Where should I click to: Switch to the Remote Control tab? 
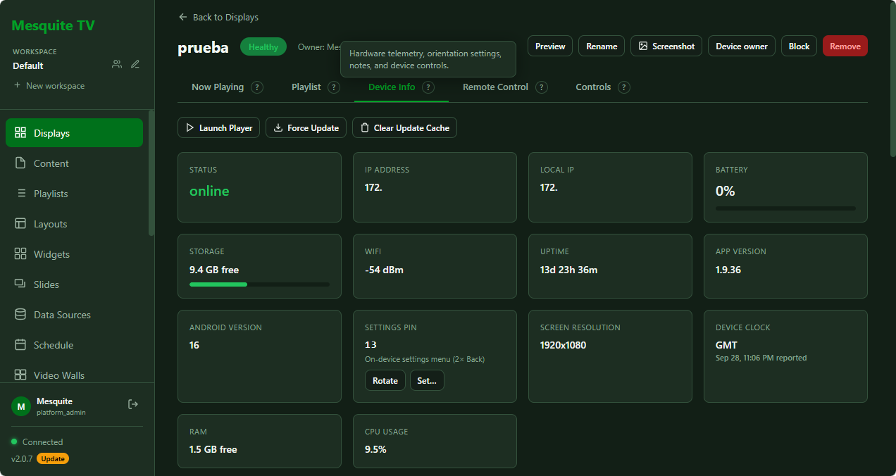click(x=495, y=87)
